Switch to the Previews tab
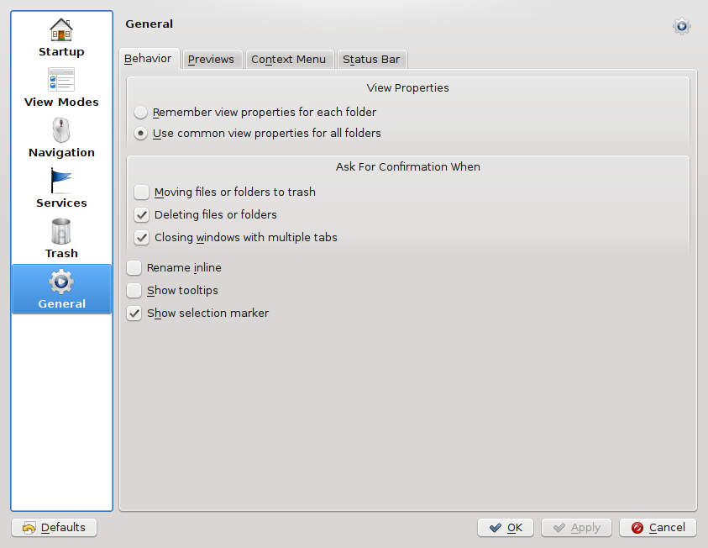Viewport: 708px width, 548px height. tap(211, 60)
